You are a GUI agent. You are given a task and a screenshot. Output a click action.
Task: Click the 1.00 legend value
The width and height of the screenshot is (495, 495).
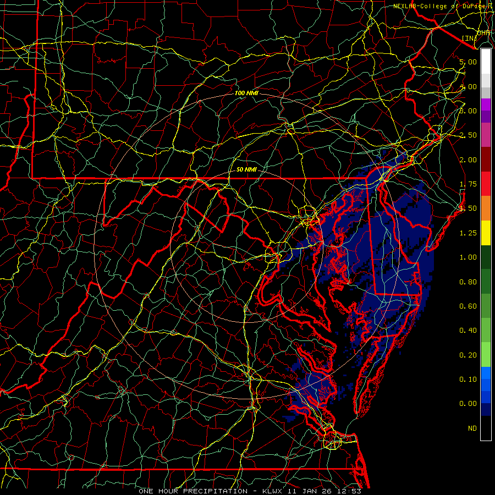pos(468,257)
